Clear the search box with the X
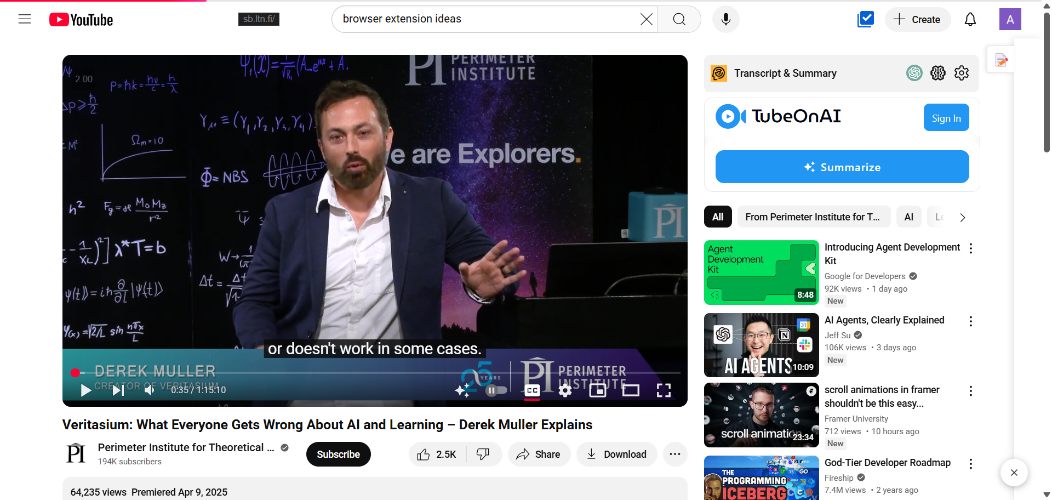 pos(647,19)
